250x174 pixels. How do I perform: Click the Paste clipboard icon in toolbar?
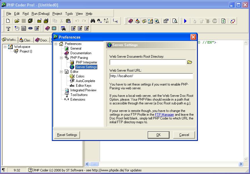[68, 21]
